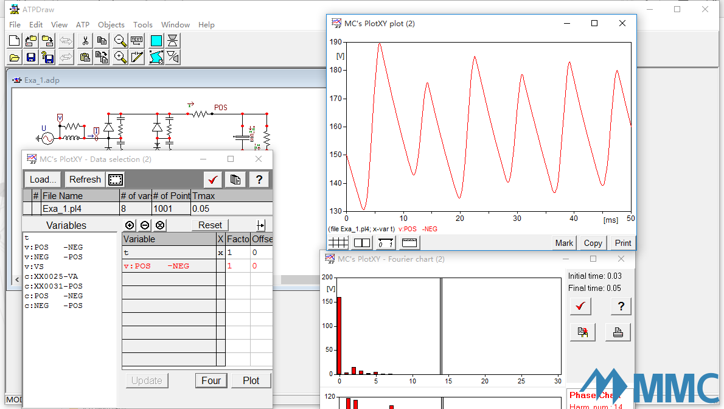Click the circled X icon above variable table
The width and height of the screenshot is (724, 409).
coord(160,225)
